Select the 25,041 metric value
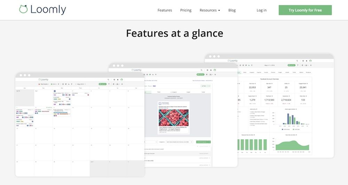This screenshot has height=185, width=348. 303,87
